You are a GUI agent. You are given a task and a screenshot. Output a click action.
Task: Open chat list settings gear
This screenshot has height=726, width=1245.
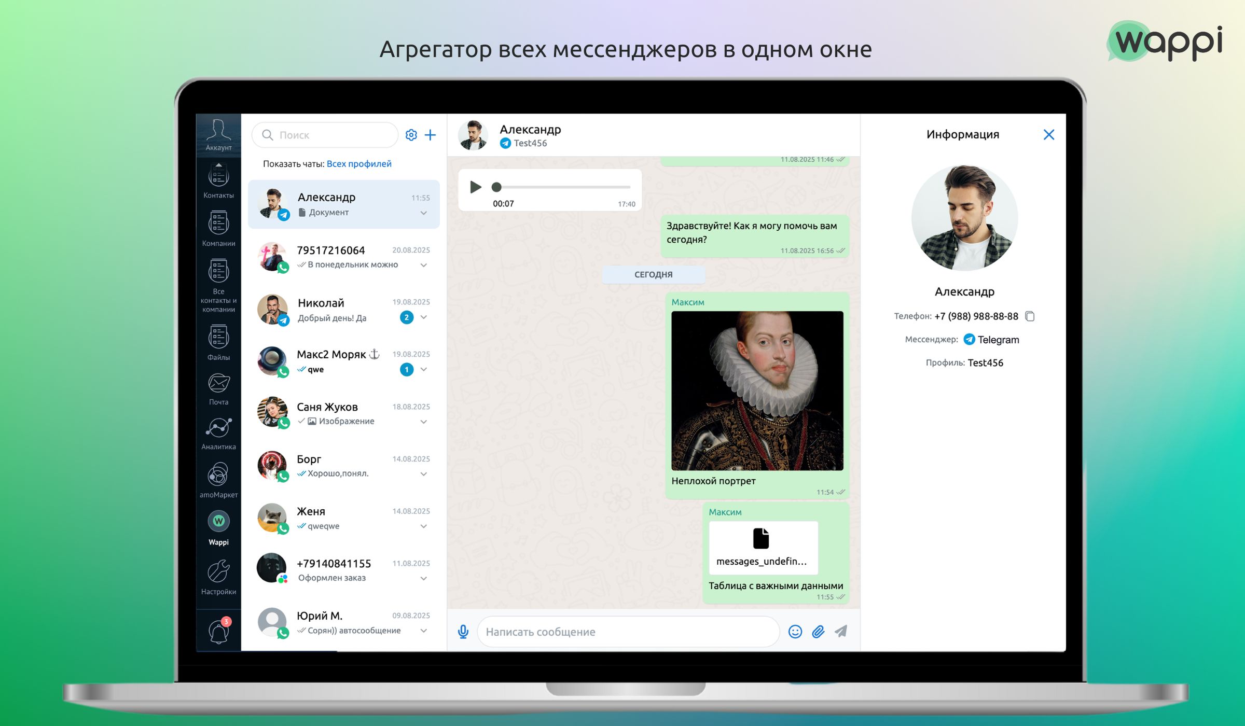coord(411,135)
